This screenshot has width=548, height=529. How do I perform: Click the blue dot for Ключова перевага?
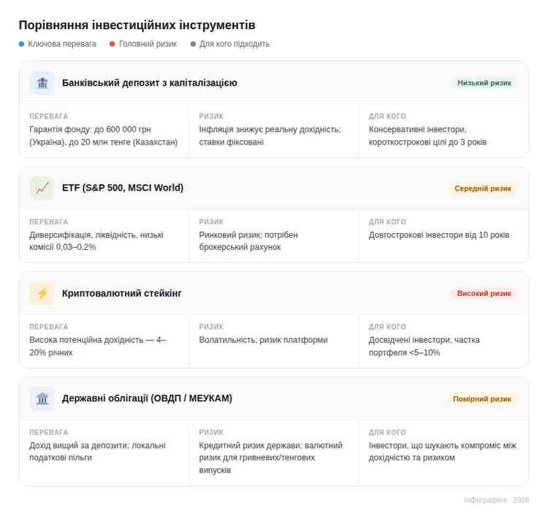pyautogui.click(x=22, y=44)
